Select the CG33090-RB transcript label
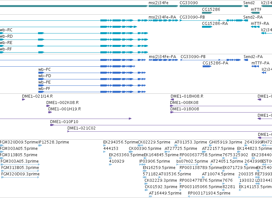The image size is (272, 198). point(192,17)
